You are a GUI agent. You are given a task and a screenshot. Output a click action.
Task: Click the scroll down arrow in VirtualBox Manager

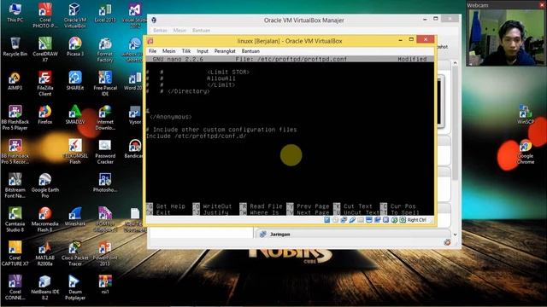455,235
